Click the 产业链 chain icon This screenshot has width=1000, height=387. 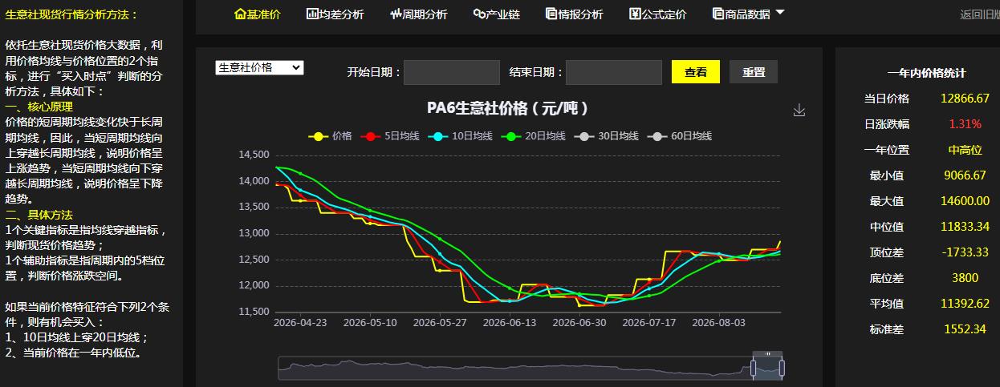479,14
